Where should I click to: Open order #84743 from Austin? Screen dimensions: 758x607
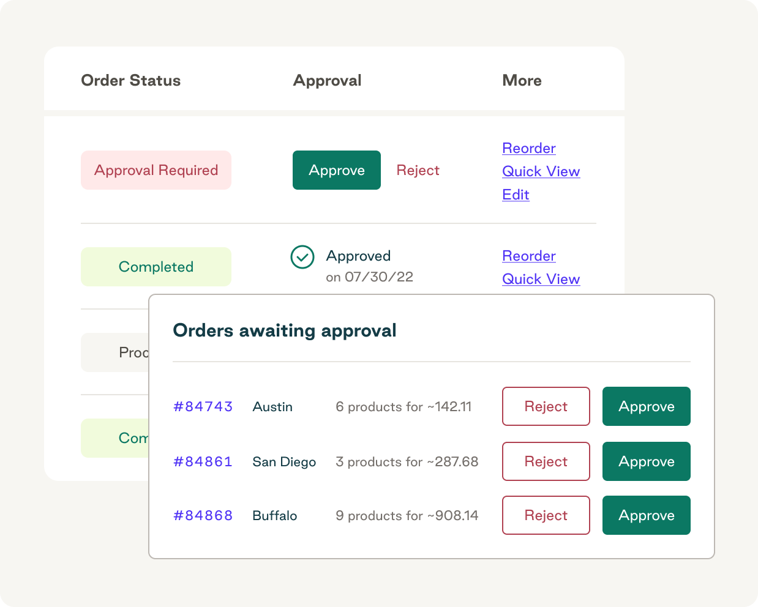click(203, 406)
